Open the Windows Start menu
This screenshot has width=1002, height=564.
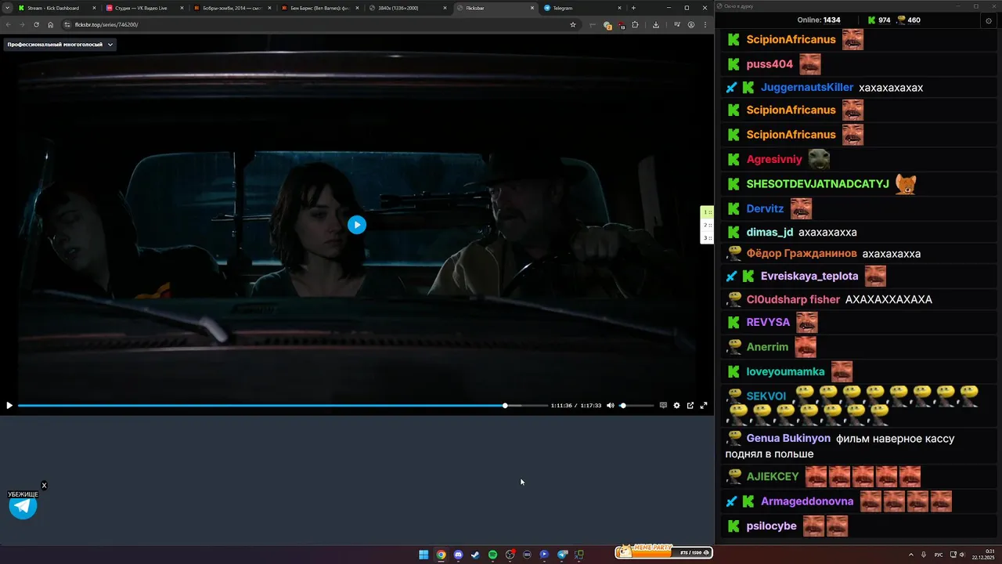[424, 555]
